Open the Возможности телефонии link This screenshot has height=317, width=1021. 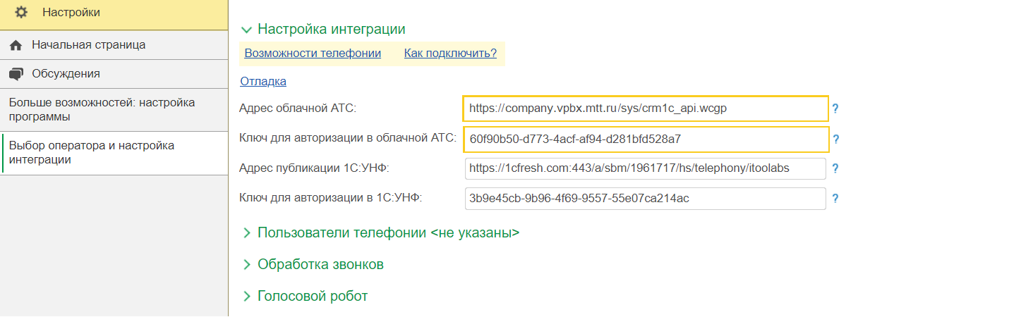tap(313, 53)
